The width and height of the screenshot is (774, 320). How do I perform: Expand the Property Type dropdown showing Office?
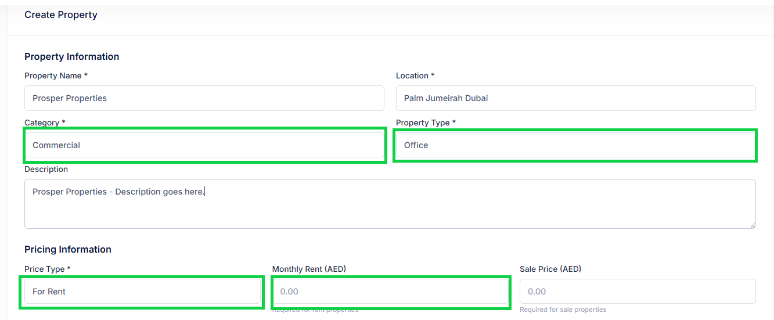coord(575,145)
